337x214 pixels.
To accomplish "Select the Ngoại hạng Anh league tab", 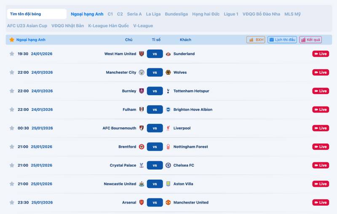I will click(87, 14).
